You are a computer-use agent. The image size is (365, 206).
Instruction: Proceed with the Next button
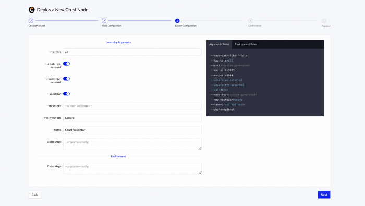pyautogui.click(x=324, y=195)
